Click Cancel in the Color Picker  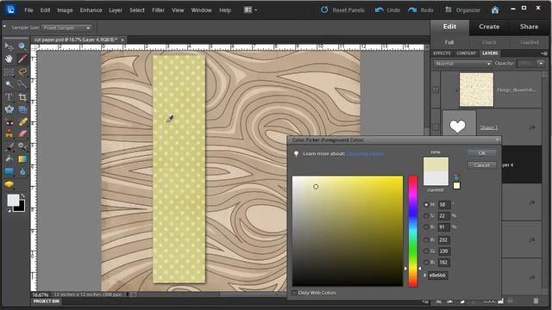pyautogui.click(x=481, y=165)
